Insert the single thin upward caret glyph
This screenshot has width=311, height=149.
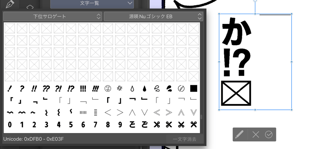(132, 112)
